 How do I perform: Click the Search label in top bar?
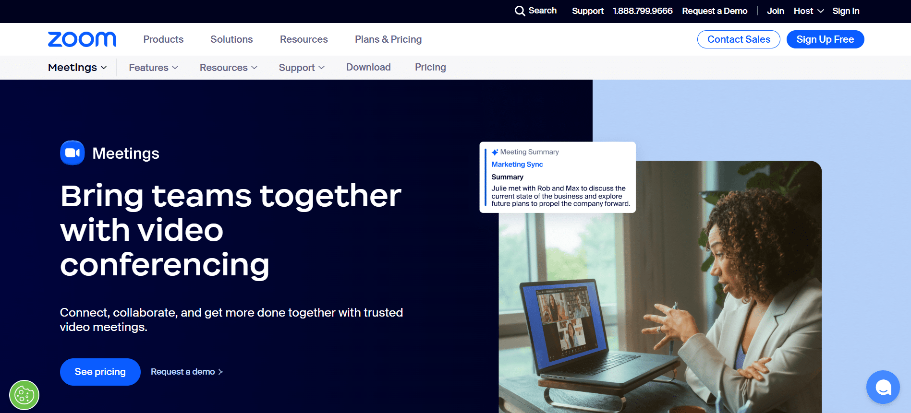(x=543, y=11)
